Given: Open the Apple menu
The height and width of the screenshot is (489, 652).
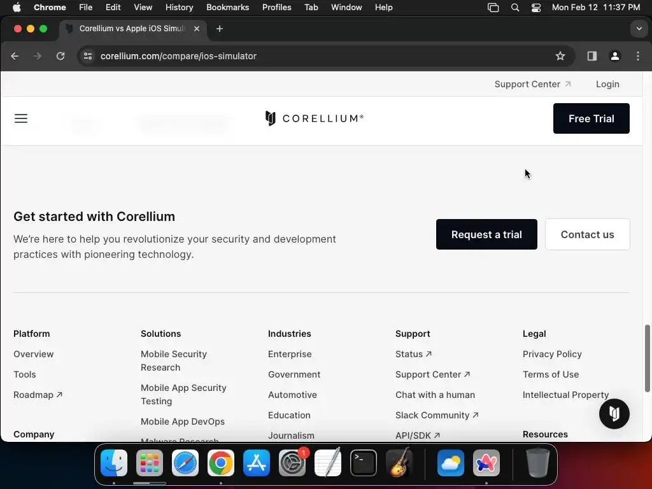Looking at the screenshot, I should tap(17, 8).
